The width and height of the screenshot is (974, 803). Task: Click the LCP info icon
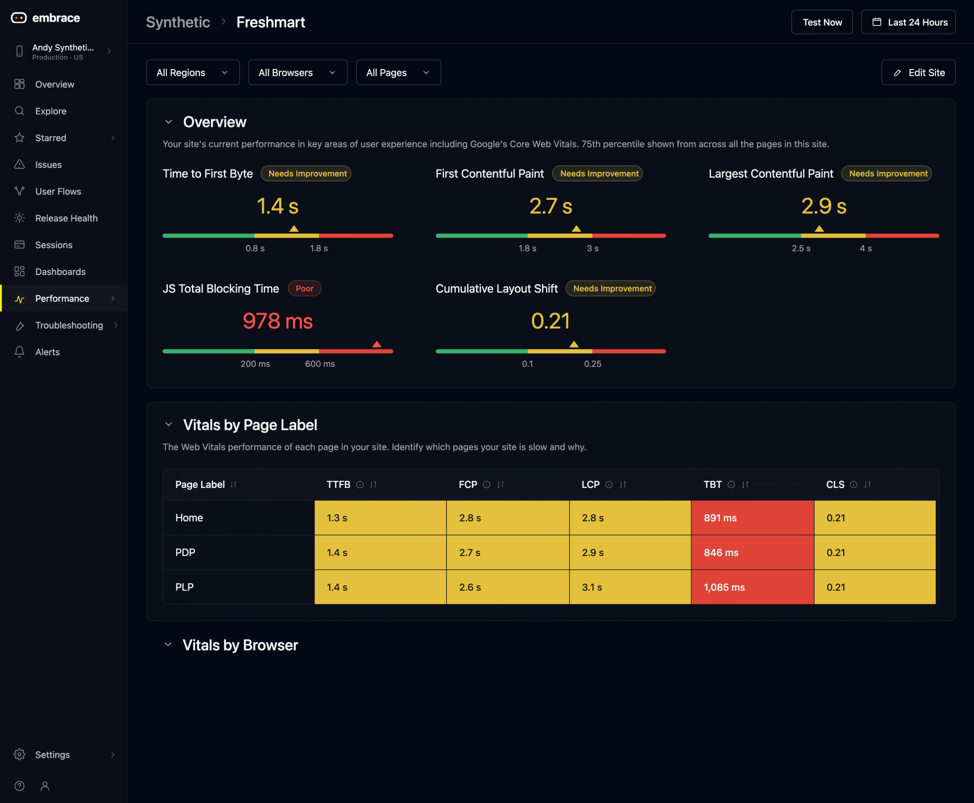(x=609, y=484)
